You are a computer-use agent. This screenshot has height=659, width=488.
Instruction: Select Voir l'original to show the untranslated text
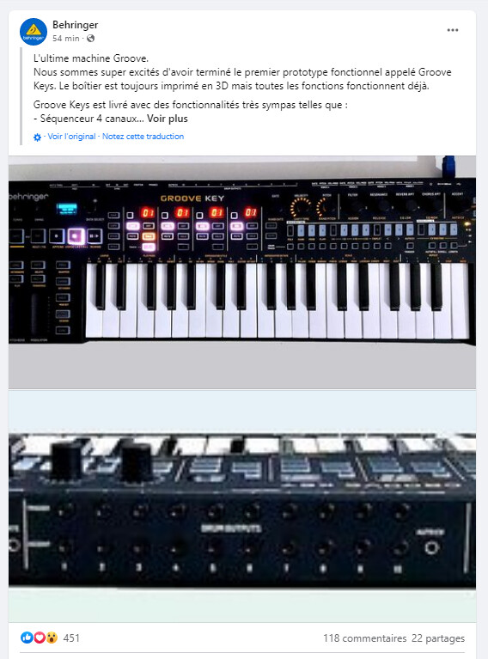pos(72,136)
